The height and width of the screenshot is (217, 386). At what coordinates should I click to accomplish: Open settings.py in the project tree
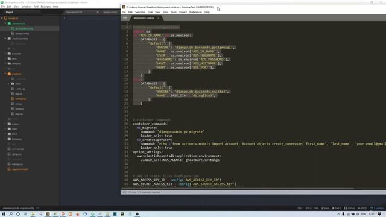pyautogui.click(x=21, y=99)
